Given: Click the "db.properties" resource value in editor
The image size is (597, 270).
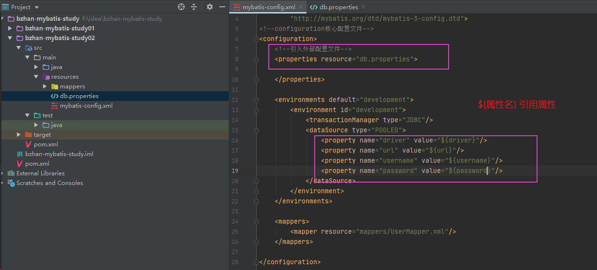Looking at the screenshot, I should tap(386, 59).
